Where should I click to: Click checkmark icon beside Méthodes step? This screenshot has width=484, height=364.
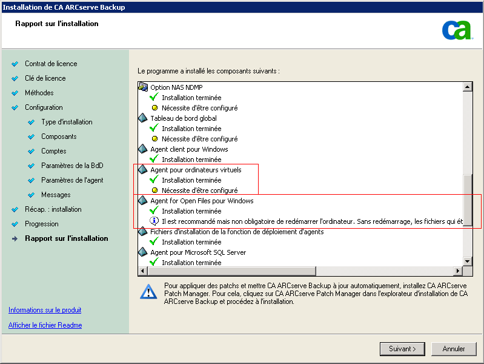coord(15,93)
